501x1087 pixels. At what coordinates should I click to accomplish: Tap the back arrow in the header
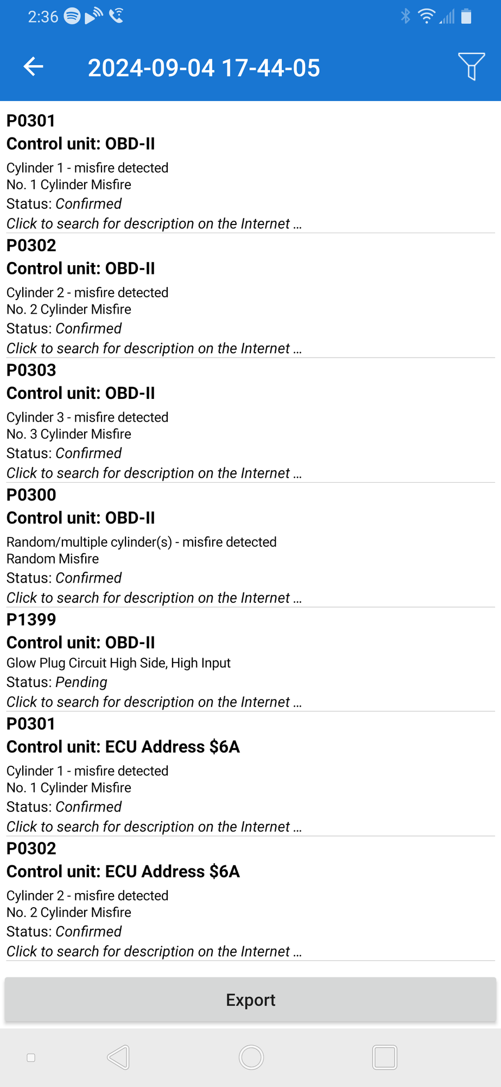[x=34, y=67]
